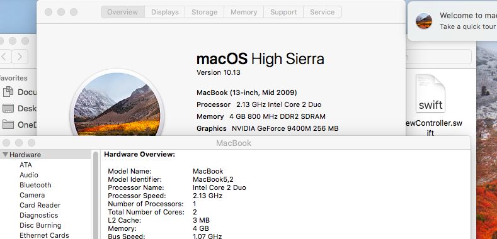
Task: Click MacBook (13-inch, Mid 2009) text
Action: click(x=246, y=92)
